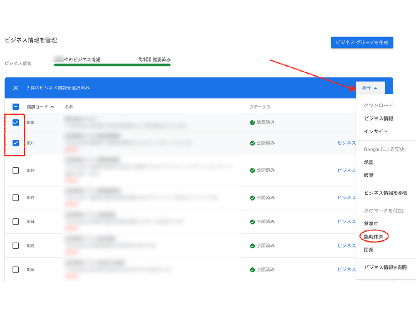Click store code 000 text

click(x=30, y=122)
